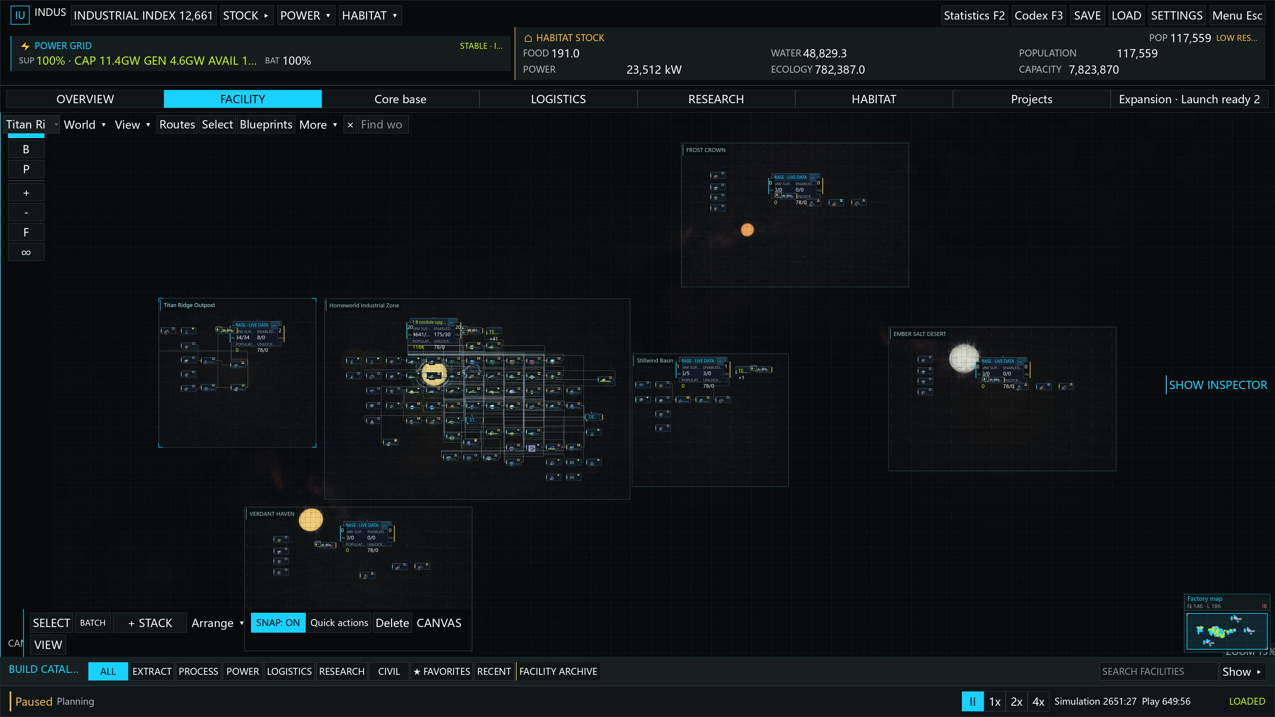Click the SAVE button
This screenshot has height=717, width=1275.
coord(1087,15)
